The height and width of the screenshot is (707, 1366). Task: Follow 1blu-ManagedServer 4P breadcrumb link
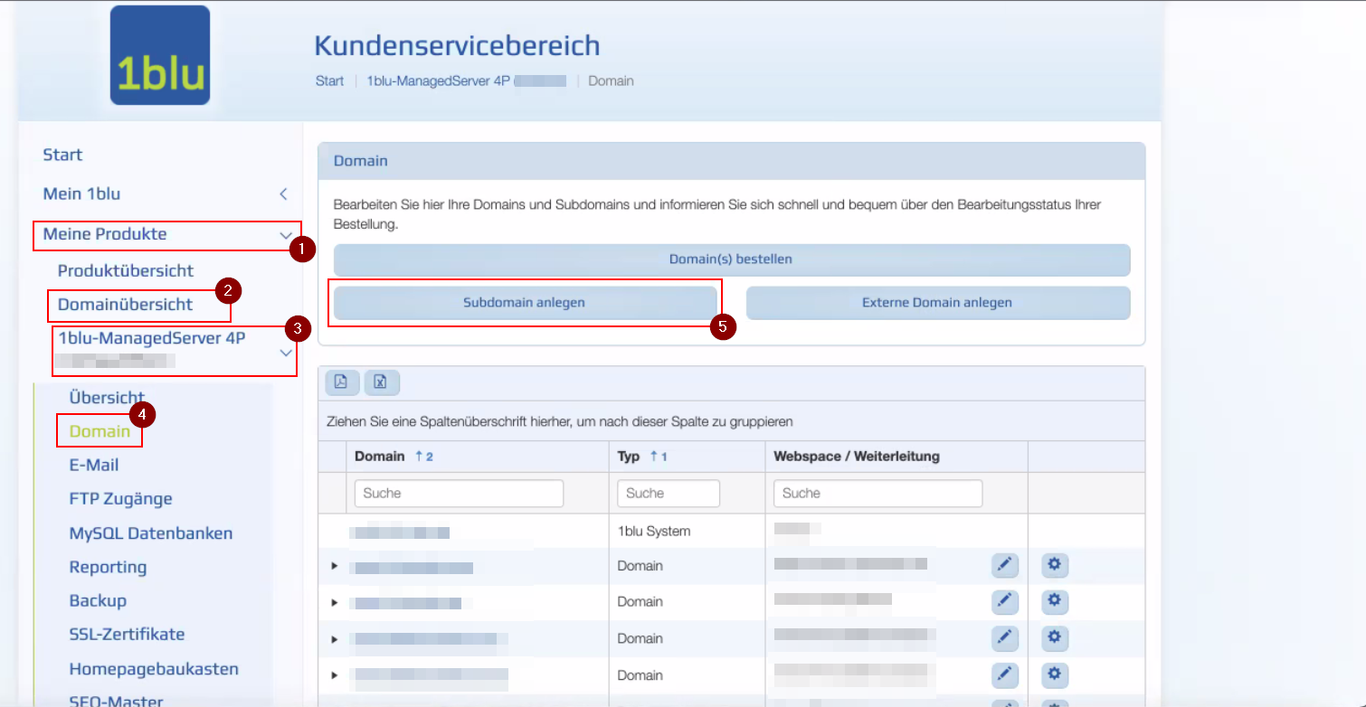point(438,81)
